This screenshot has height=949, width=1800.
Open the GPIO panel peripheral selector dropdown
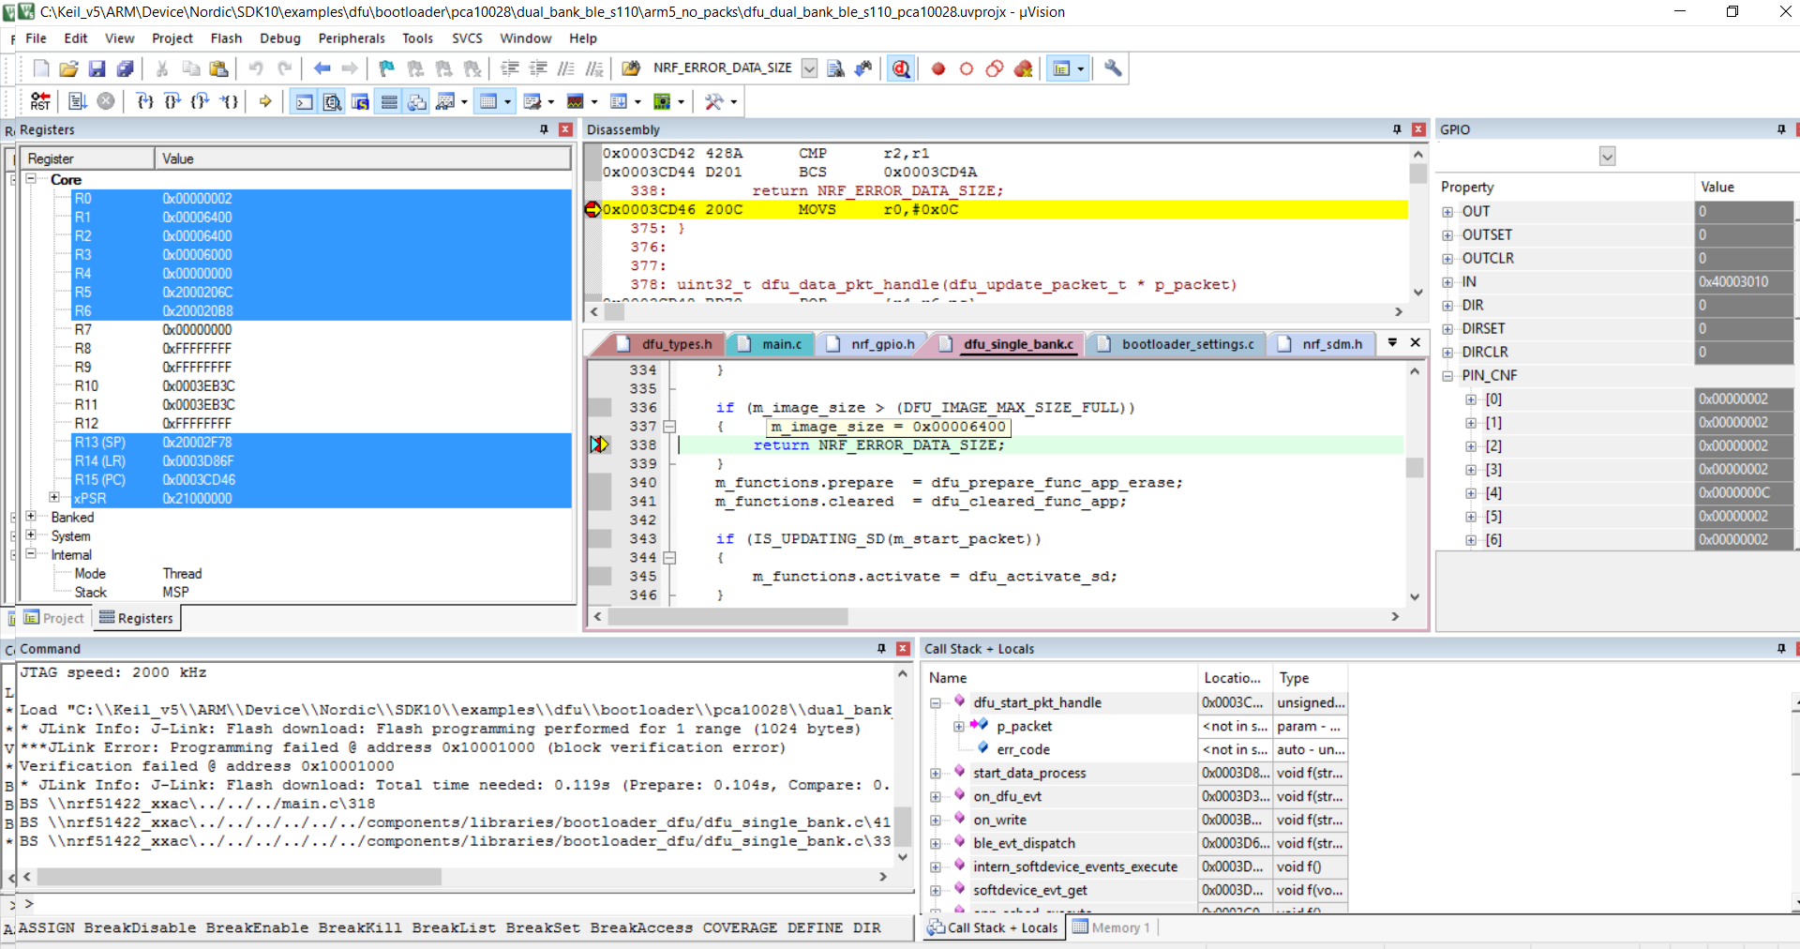pos(1608,157)
